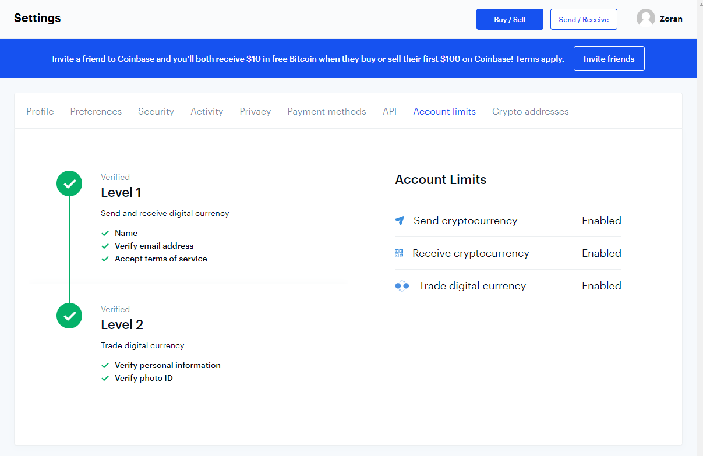Go to the Activity tab

pyautogui.click(x=207, y=111)
